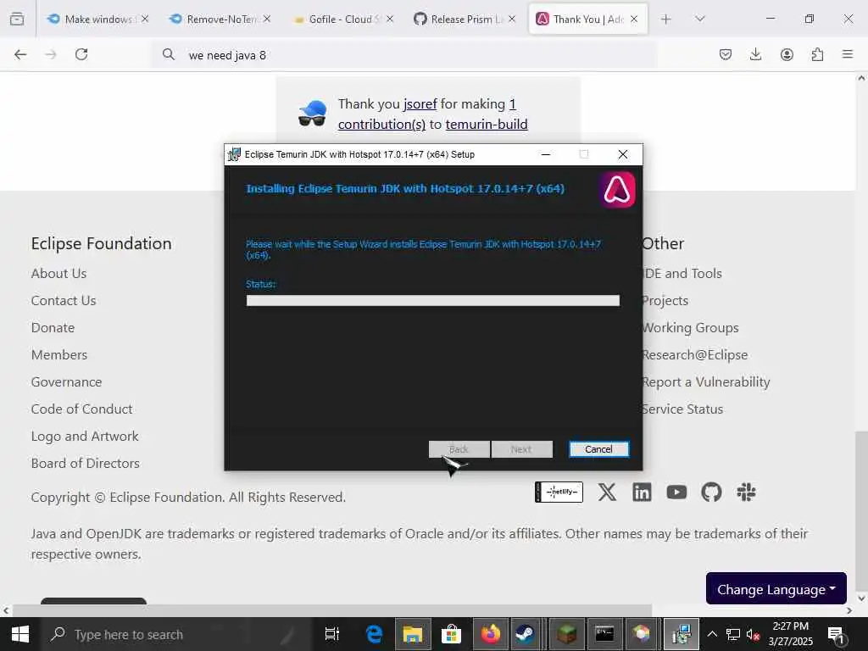Image resolution: width=868 pixels, height=651 pixels.
Task: Open Microsoft Store from taskbar
Action: coord(451,634)
